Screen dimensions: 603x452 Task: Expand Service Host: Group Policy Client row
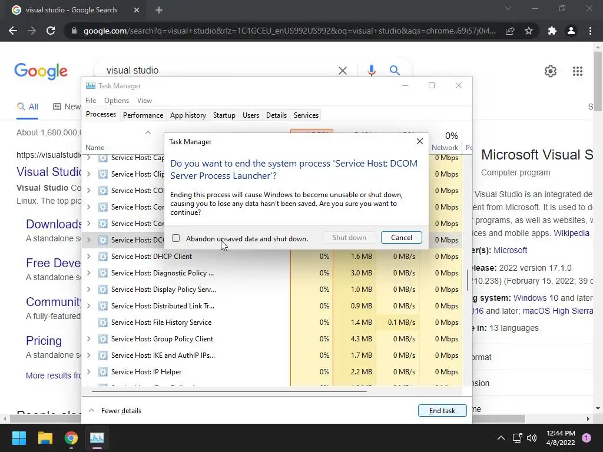pyautogui.click(x=89, y=338)
